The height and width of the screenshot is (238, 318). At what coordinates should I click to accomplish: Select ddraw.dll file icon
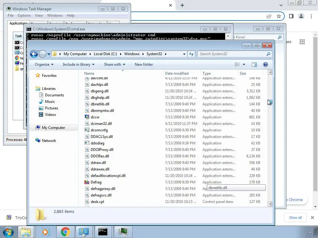87,162
